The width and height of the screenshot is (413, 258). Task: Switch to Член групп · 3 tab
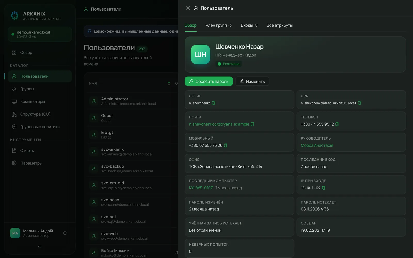pos(218,25)
